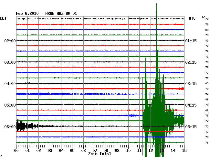Click the minute axis label "03"

(50, 151)
